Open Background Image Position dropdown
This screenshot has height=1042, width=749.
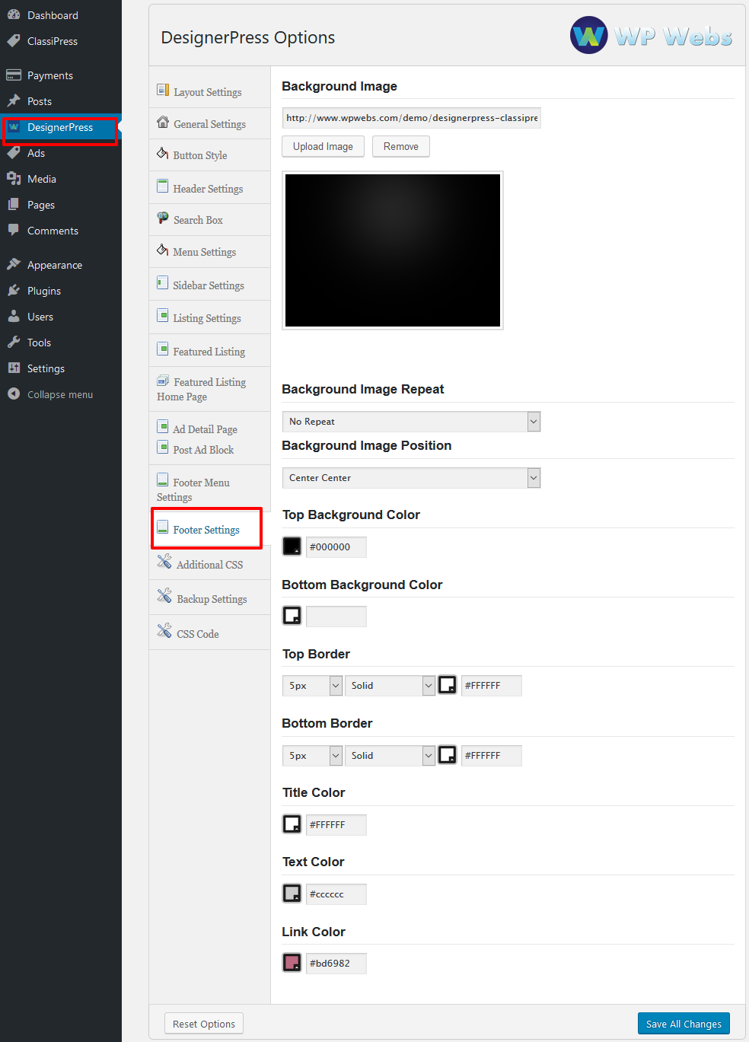(411, 478)
